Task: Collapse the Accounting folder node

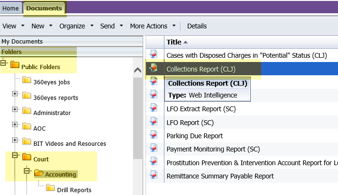Action: (x=27, y=171)
